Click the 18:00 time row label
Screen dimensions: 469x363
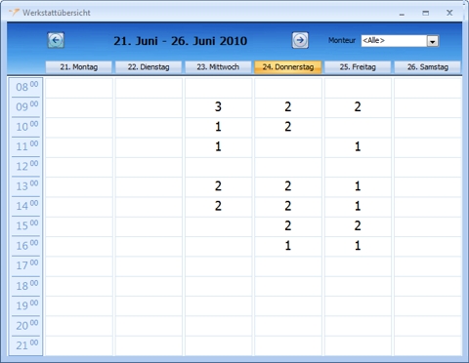coord(26,286)
